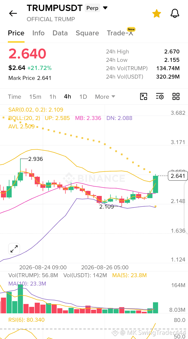Open price alerts bell icon

coord(175,13)
